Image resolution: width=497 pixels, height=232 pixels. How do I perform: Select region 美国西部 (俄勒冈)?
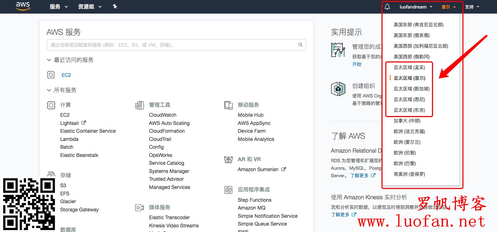click(x=412, y=57)
